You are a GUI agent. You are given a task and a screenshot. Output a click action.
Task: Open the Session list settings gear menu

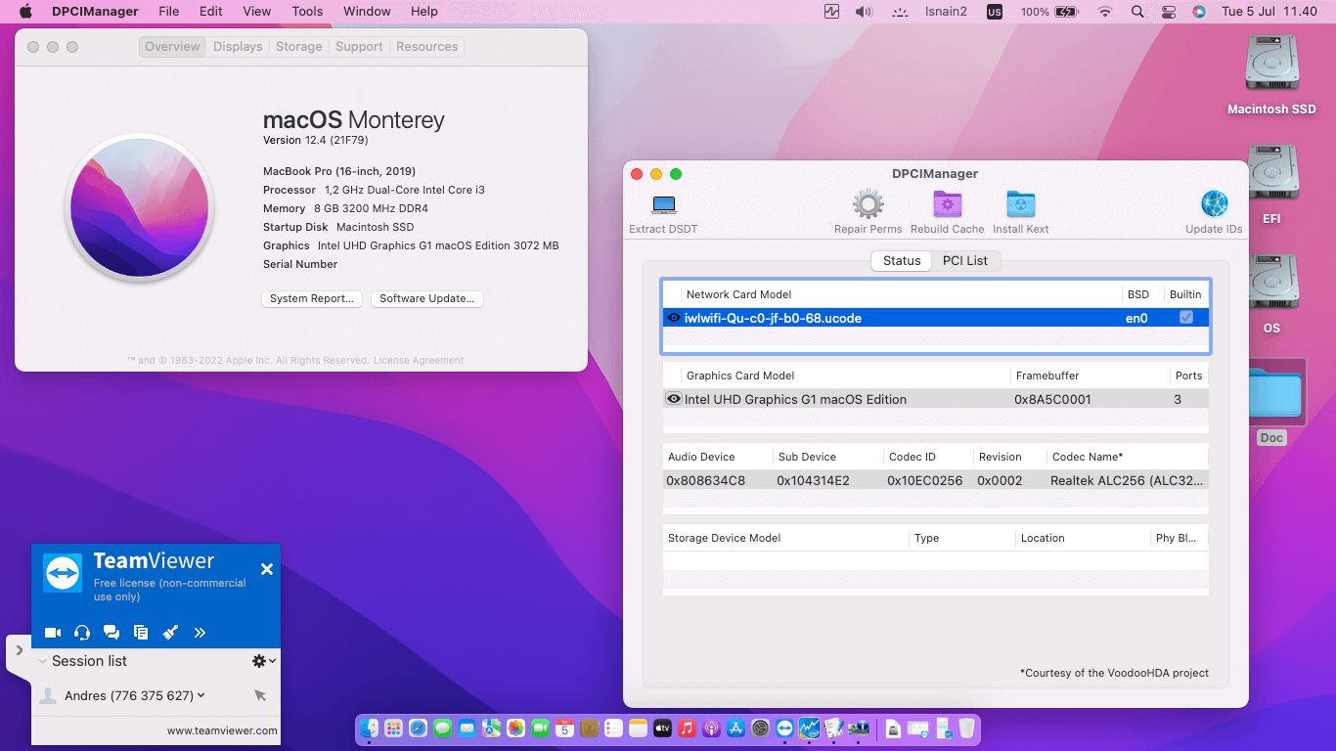click(258, 661)
